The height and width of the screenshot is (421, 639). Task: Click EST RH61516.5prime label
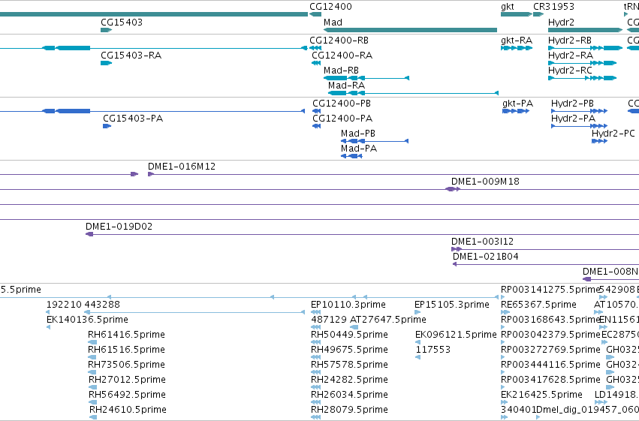pos(126,350)
